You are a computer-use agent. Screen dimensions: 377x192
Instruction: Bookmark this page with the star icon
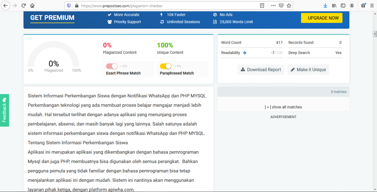click(x=289, y=6)
